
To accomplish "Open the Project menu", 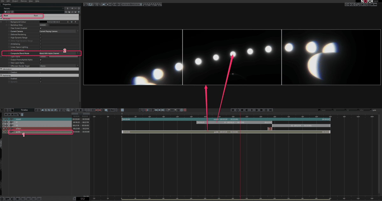I will 15,1.
